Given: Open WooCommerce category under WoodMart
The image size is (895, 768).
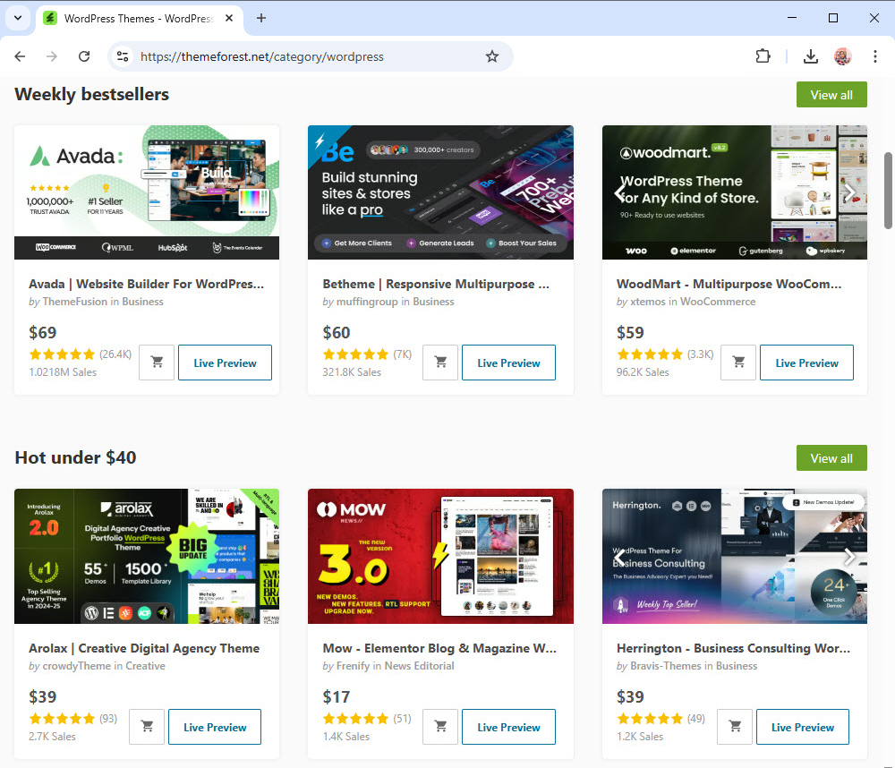Looking at the screenshot, I should click(x=718, y=302).
